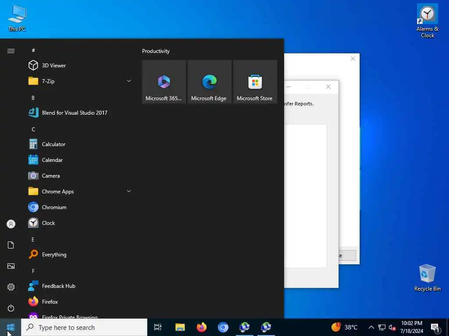Focus the Type here to search box
Viewport: 449px width, 336px height.
(x=84, y=327)
